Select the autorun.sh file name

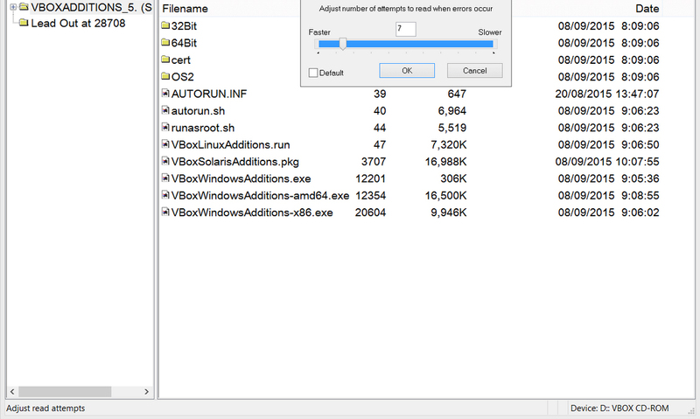[x=199, y=111]
